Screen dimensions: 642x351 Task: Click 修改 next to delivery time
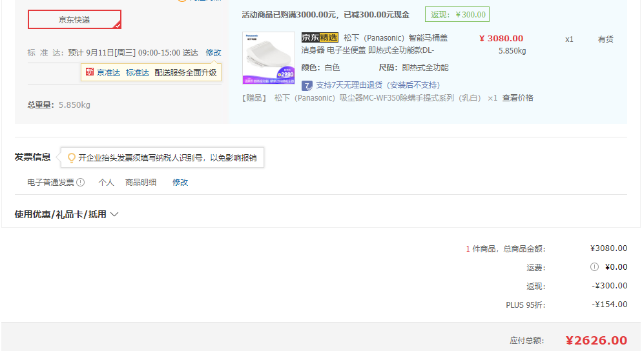click(x=213, y=53)
